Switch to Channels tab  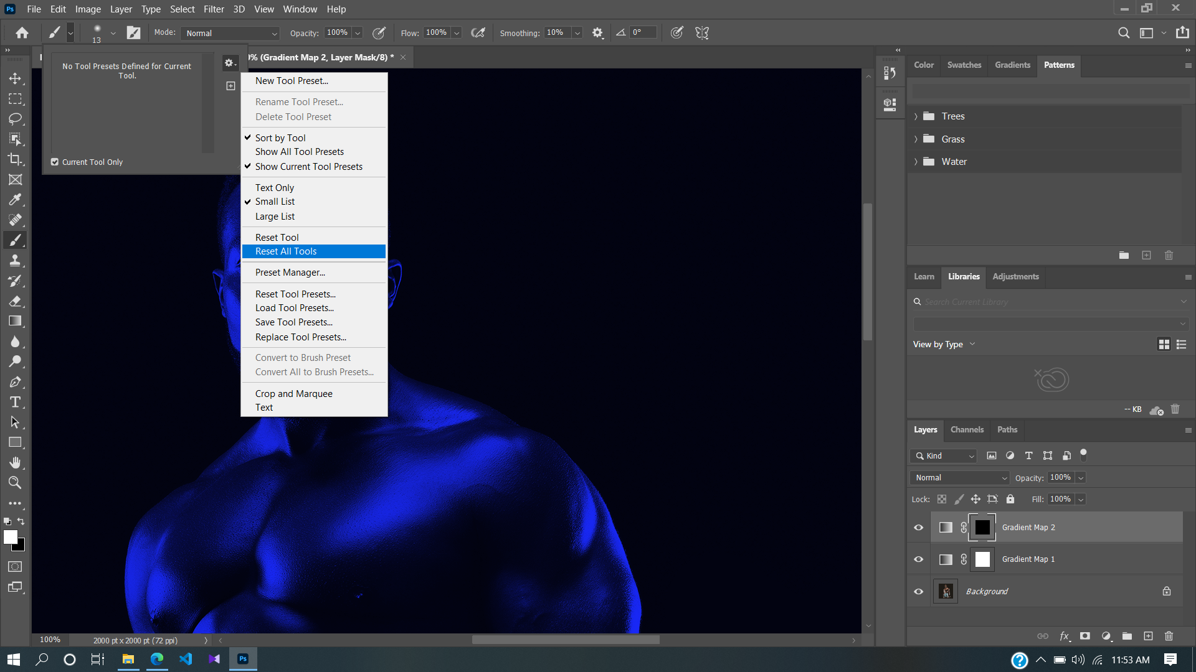tap(967, 428)
